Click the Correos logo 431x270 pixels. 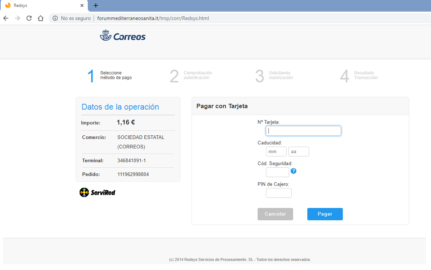pyautogui.click(x=123, y=35)
